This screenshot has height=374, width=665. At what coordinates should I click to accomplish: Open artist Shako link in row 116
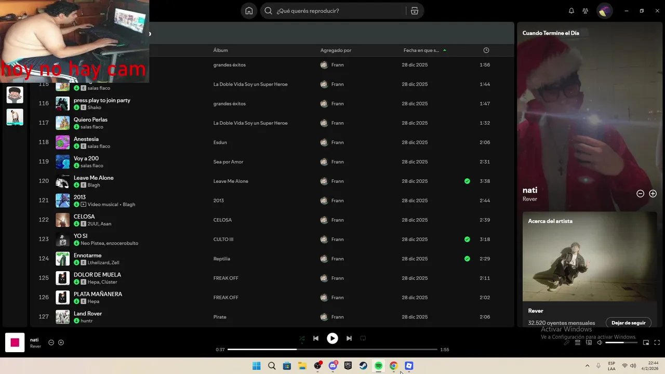tap(95, 108)
